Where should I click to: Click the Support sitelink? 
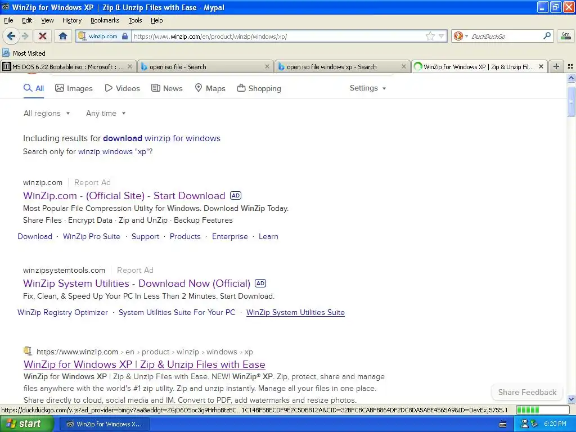(x=146, y=236)
